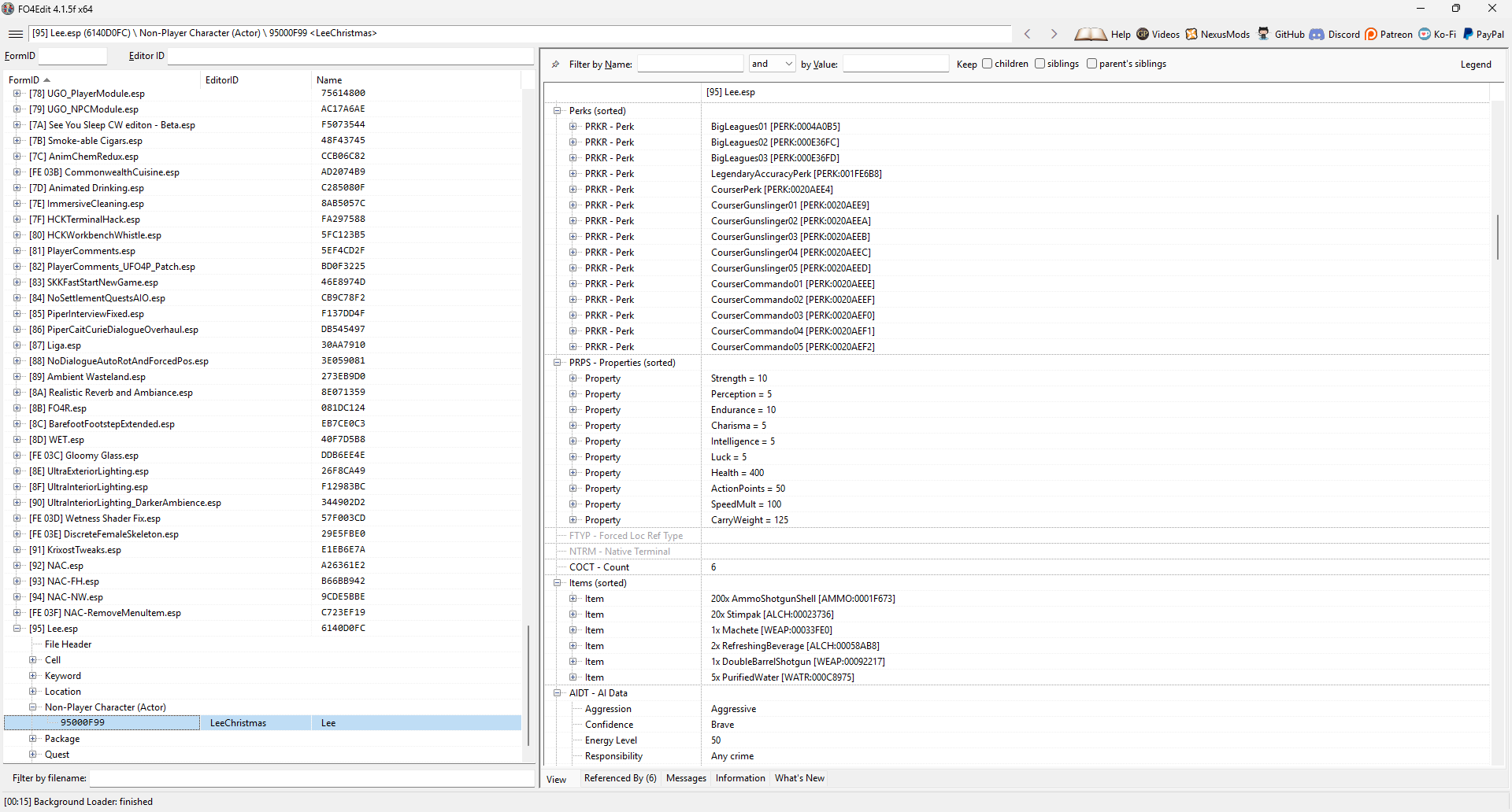Screen dimensions: 1512x812
Task: Sort by the Name column header
Action: [x=416, y=80]
